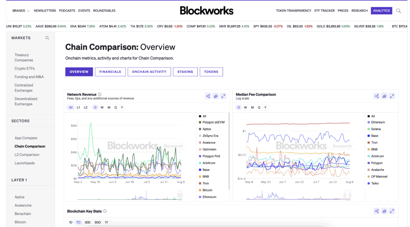Switch to the Tokens tab
This screenshot has width=410, height=227.
(211, 72)
